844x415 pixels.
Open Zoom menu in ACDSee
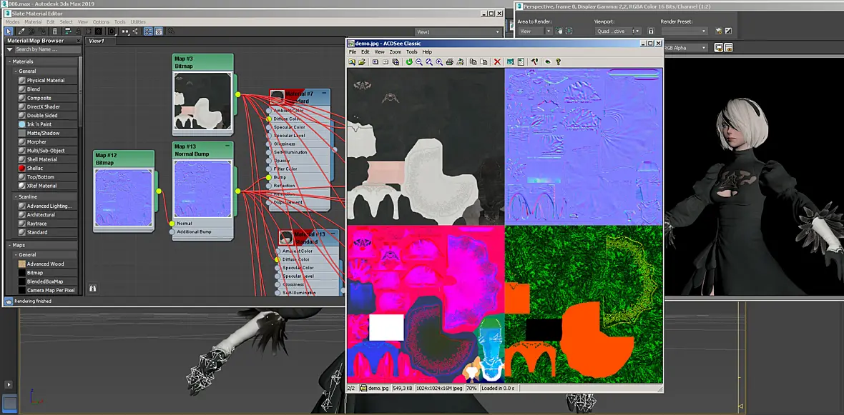tap(396, 52)
